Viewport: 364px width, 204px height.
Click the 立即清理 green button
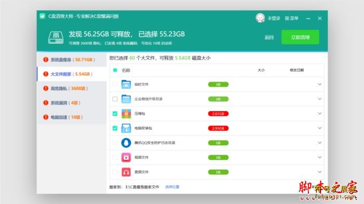pos(300,37)
